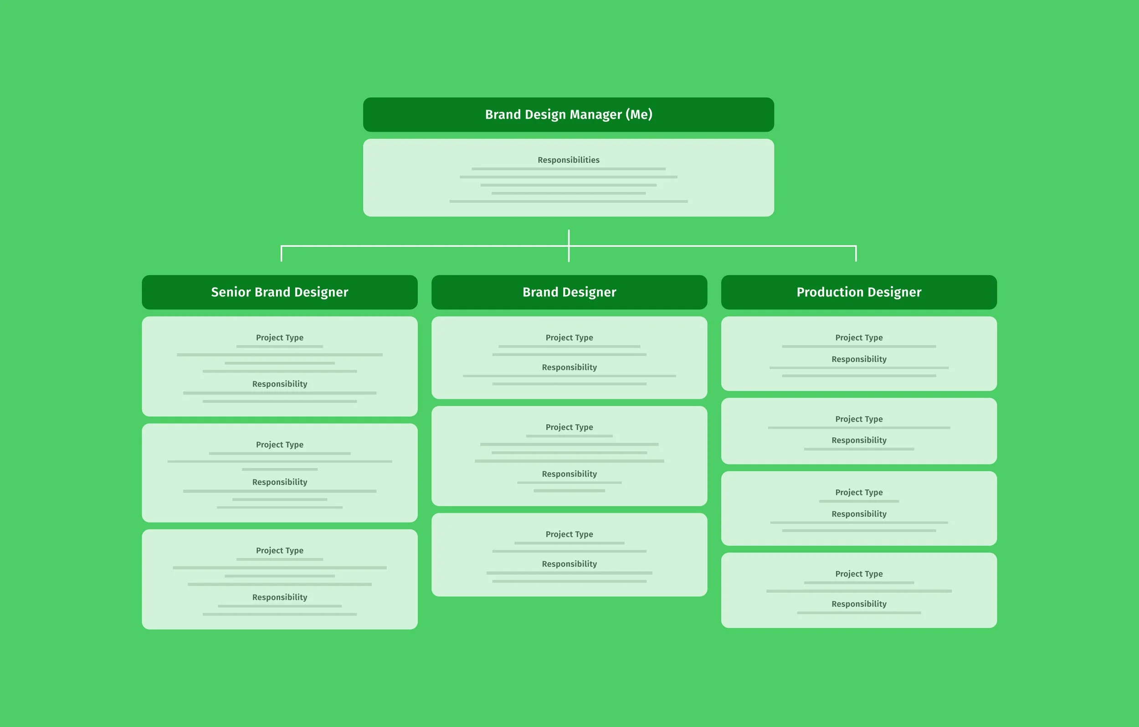The width and height of the screenshot is (1139, 727).
Task: Click Responsibility label in first Brand Designer card
Action: pos(569,367)
